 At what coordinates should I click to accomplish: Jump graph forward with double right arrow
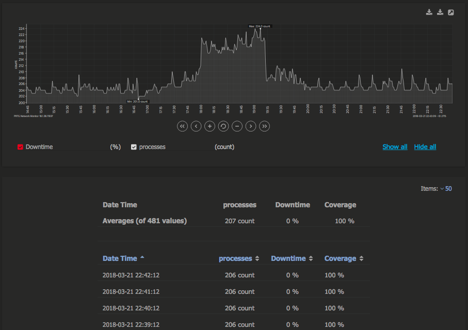click(x=264, y=126)
